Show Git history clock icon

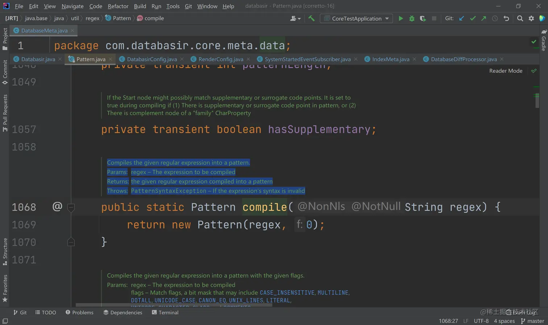(495, 18)
